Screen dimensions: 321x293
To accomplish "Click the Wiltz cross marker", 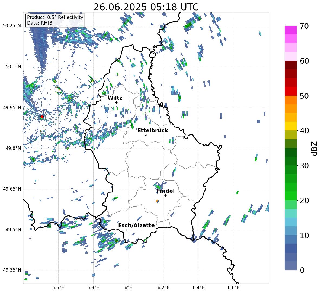I will [117, 102].
